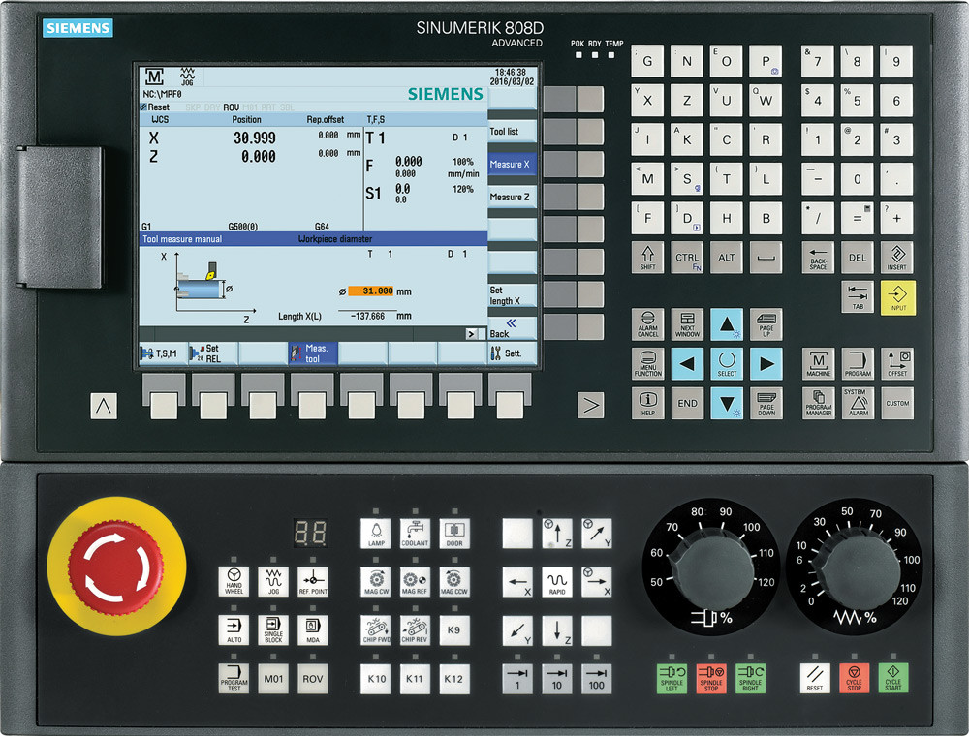This screenshot has width=969, height=736.
Task: Select the 100 increment key
Action: click(596, 679)
